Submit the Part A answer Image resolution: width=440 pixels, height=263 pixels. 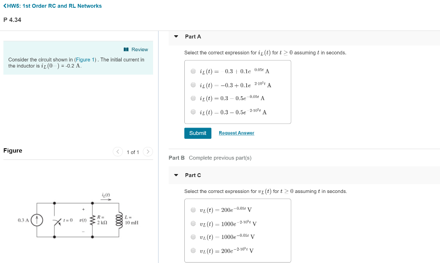tap(198, 133)
